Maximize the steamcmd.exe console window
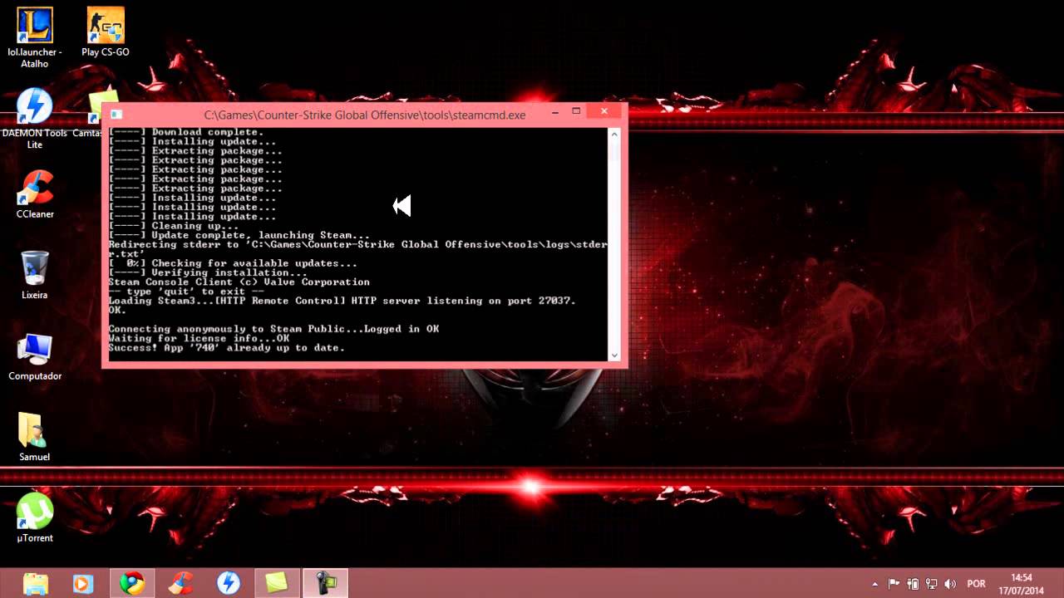The width and height of the screenshot is (1064, 598). [x=576, y=111]
